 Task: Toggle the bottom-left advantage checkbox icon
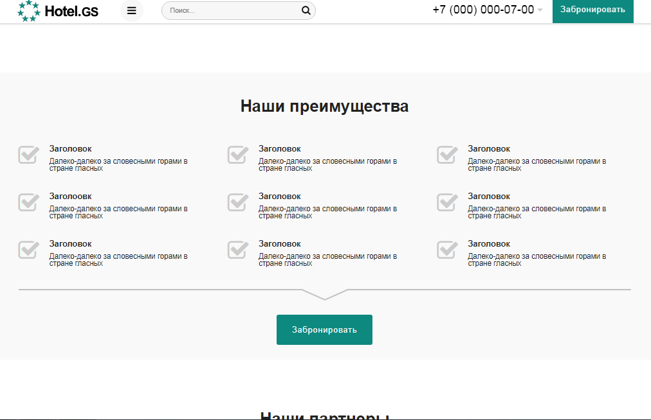(28, 250)
